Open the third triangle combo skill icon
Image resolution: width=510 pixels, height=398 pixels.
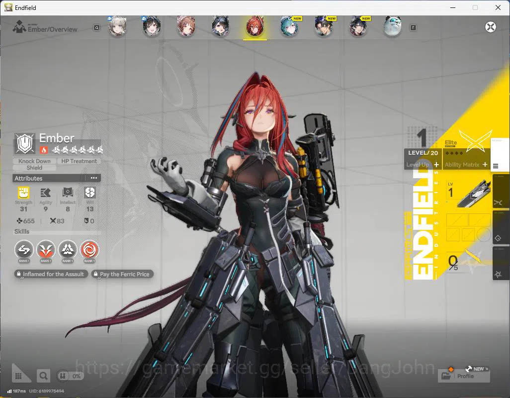click(68, 250)
